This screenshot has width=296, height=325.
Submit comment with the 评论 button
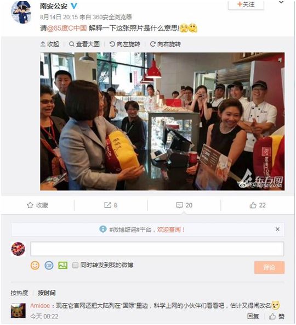(269, 267)
